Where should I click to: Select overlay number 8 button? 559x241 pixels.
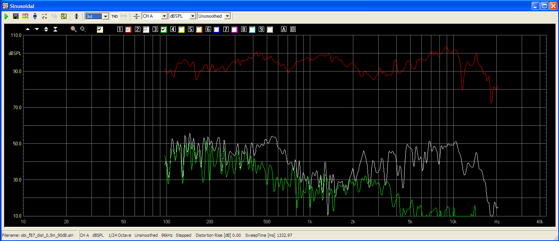coord(244,30)
